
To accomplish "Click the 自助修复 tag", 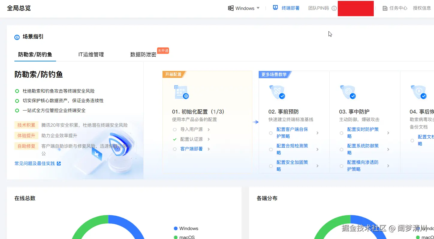I will coord(26,146).
